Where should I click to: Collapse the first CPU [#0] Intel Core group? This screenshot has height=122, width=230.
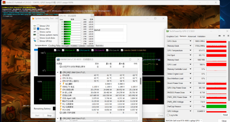coord(58,72)
